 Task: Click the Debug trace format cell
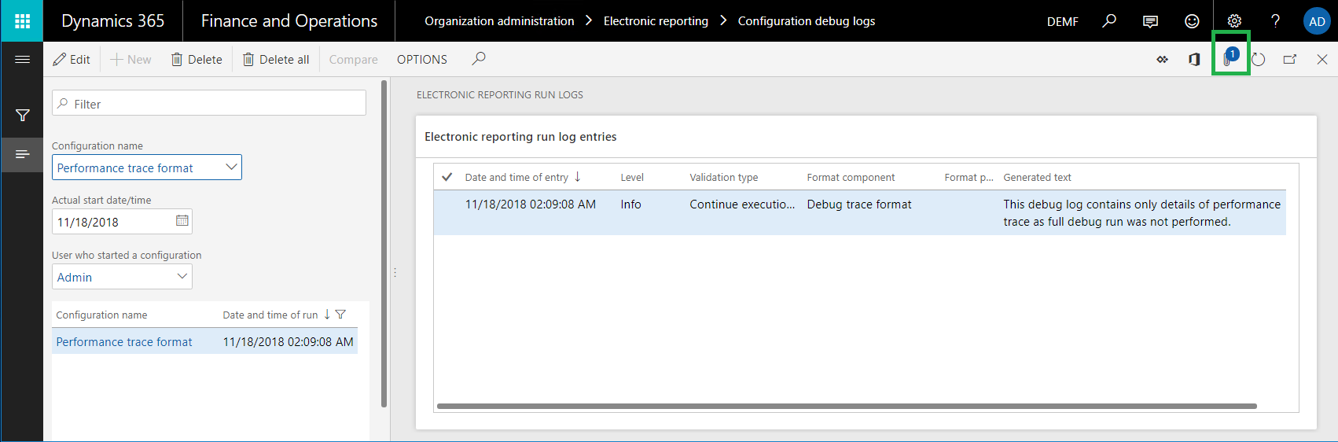point(859,204)
